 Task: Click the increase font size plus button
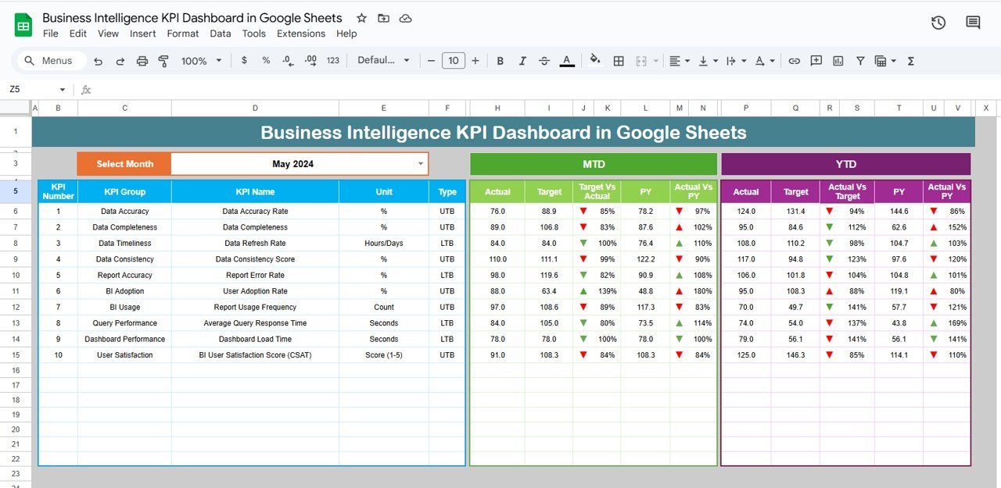tap(475, 61)
